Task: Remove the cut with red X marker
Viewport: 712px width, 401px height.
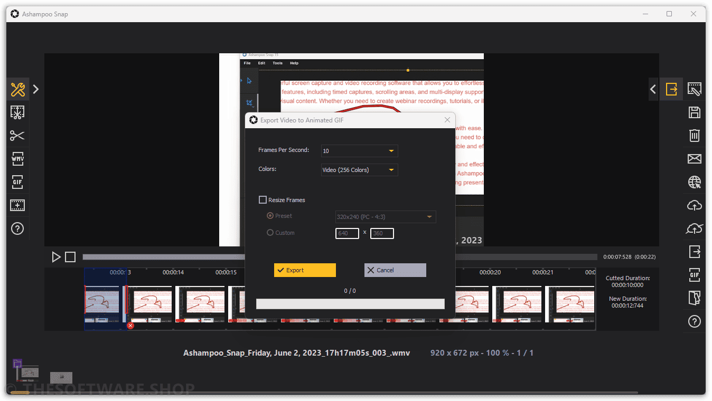Action: (x=130, y=326)
